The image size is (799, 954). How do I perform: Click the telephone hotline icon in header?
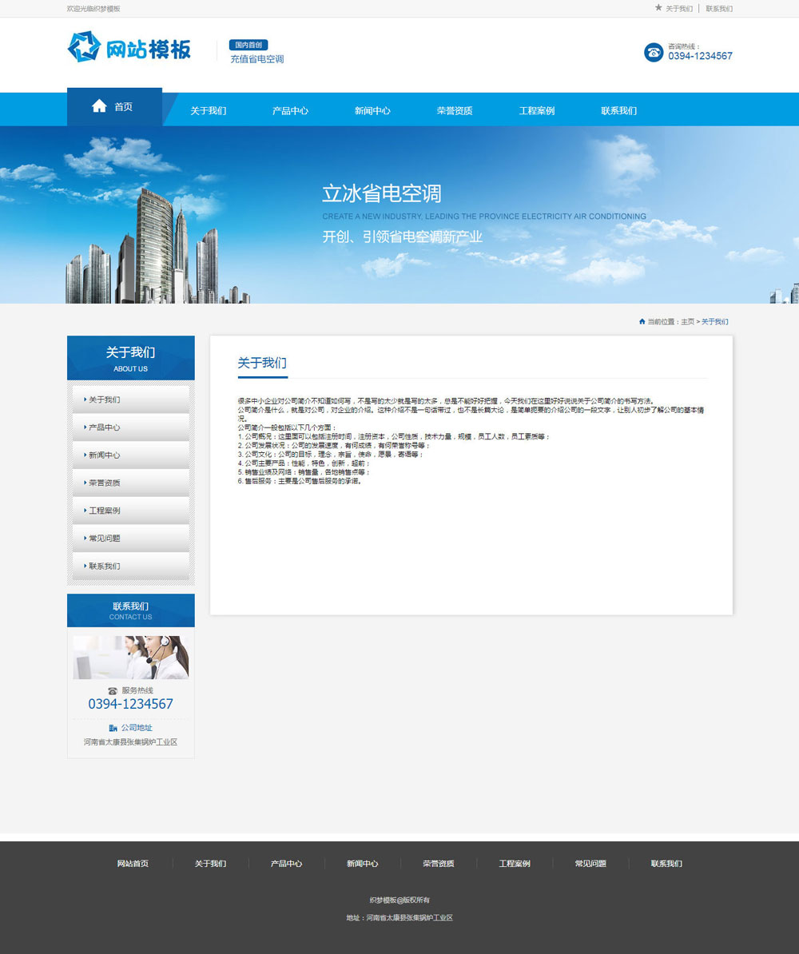pos(654,52)
